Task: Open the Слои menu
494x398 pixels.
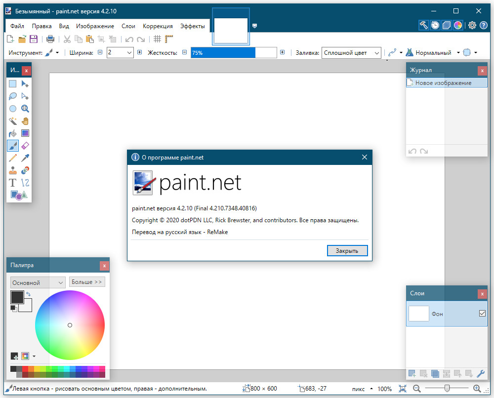Action: pos(128,26)
